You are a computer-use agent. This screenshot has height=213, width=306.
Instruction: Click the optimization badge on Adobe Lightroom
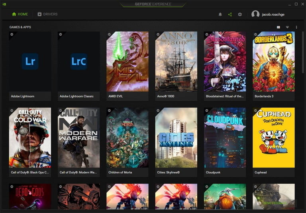click(12, 34)
